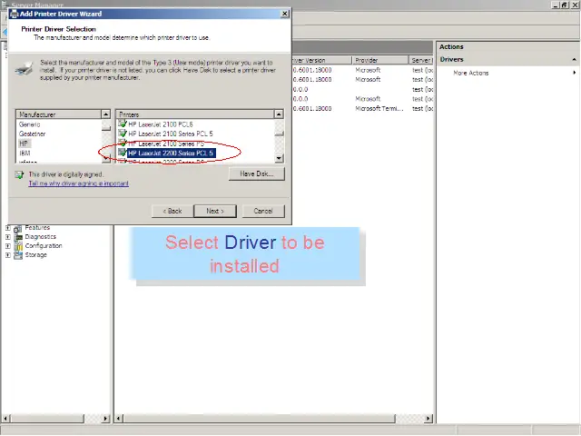581x436 pixels.
Task: Collapse the Drivers section in Actions pane
Action: point(574,60)
